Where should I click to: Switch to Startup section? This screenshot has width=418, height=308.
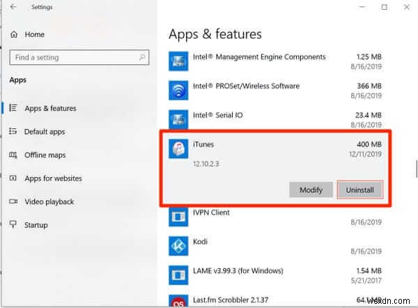(36, 225)
